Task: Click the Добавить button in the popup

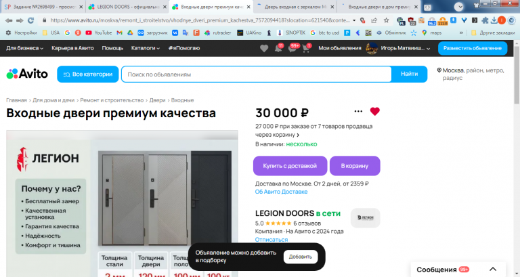Action: 301,257
